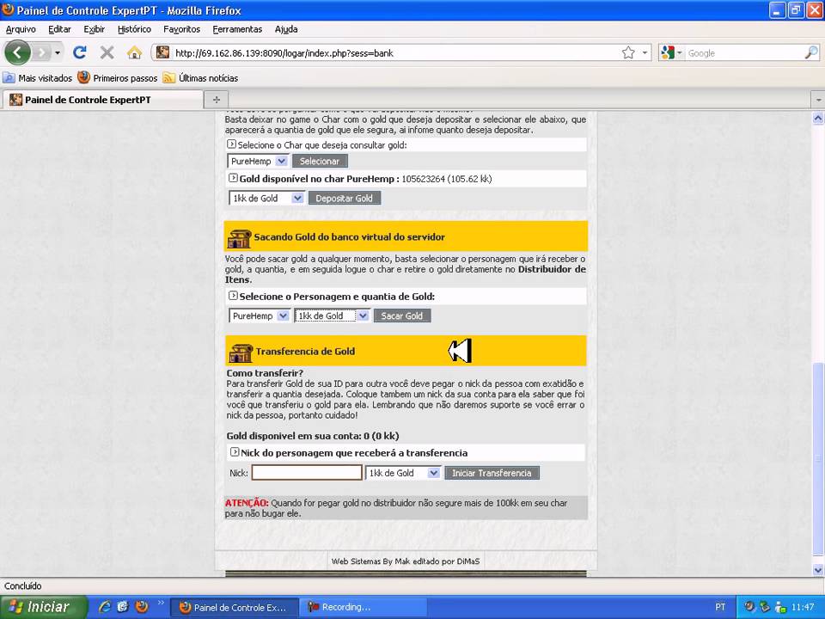This screenshot has height=619, width=825.
Task: Open the Histórico menu
Action: point(134,29)
